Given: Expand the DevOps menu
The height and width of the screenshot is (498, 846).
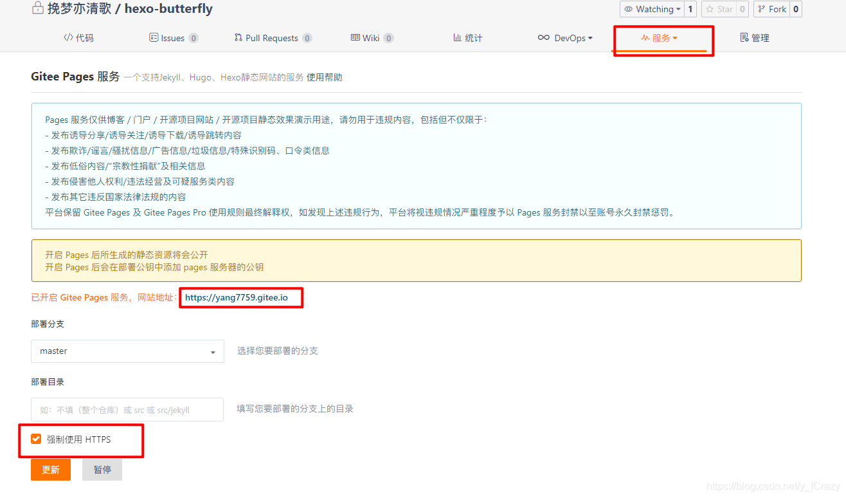Looking at the screenshot, I should click(565, 38).
